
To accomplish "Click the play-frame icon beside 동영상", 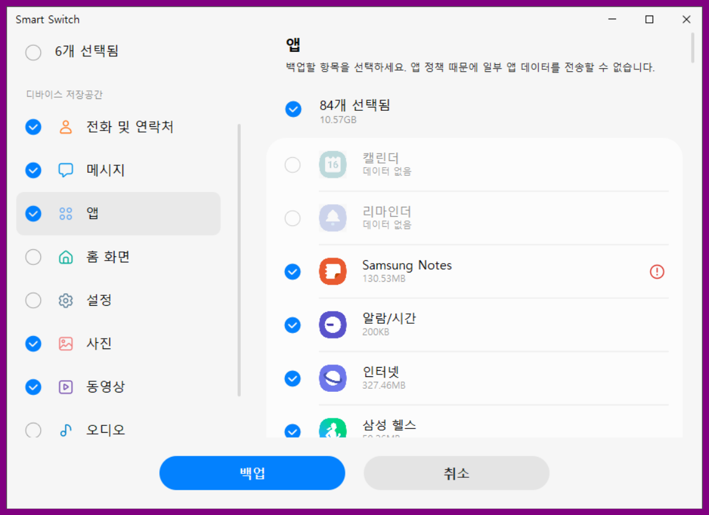I will pyautogui.click(x=66, y=387).
